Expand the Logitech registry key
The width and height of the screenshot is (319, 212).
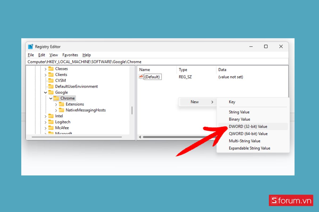pos(45,122)
